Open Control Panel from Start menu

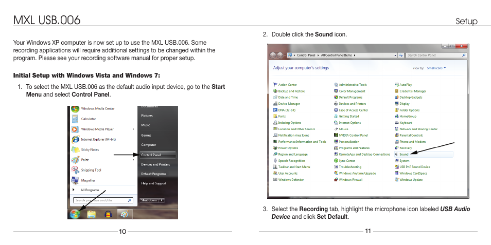tap(157, 155)
